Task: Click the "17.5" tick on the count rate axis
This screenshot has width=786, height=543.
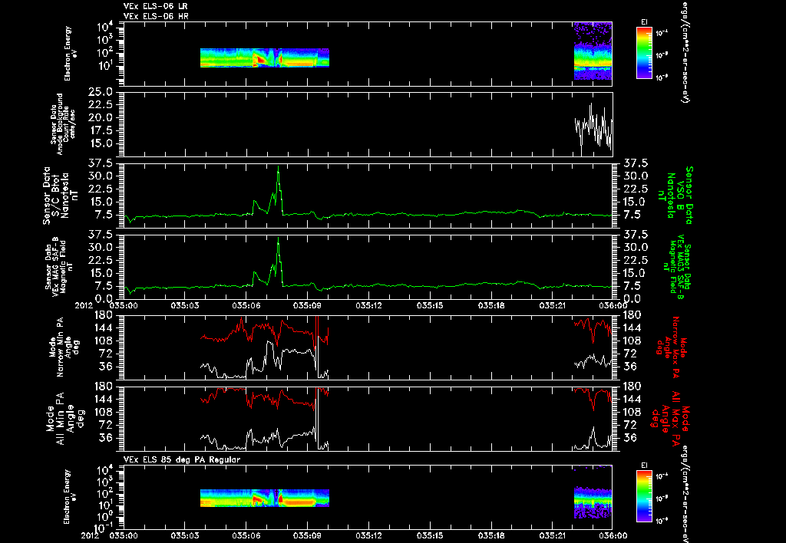Action: coord(102,130)
